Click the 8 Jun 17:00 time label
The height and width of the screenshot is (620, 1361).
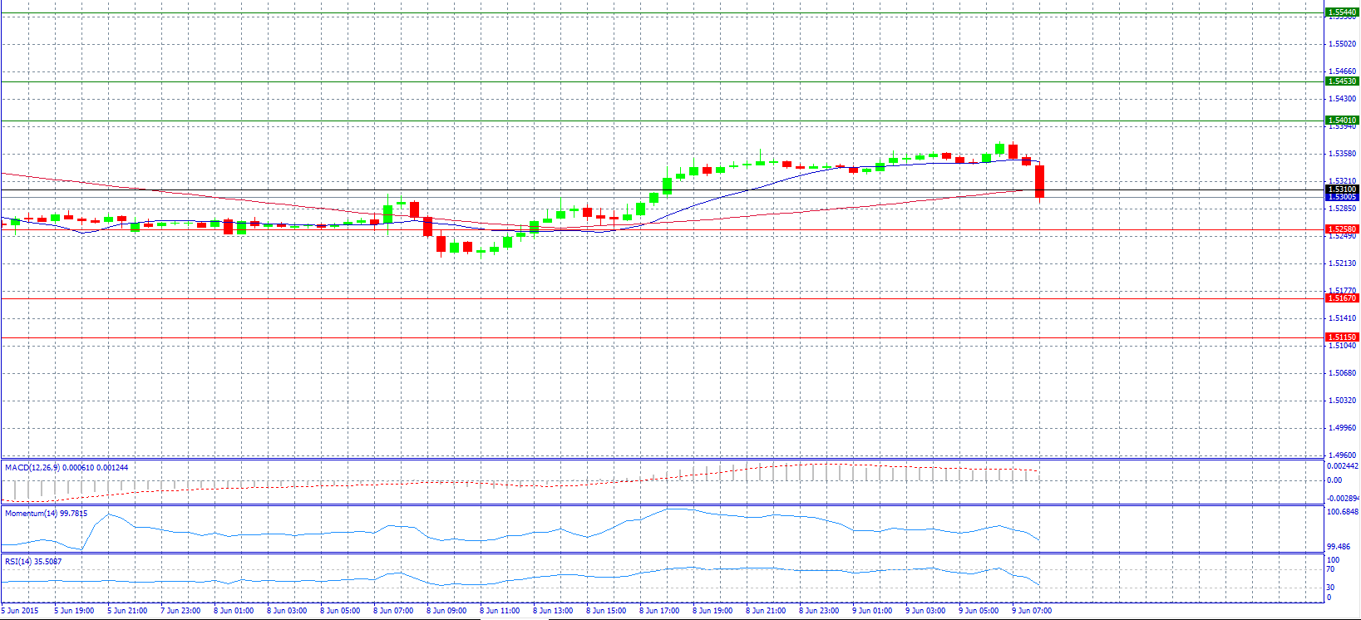(659, 611)
